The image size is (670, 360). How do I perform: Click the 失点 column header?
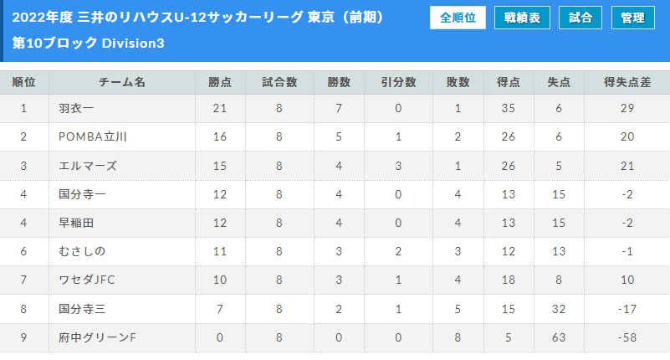559,82
